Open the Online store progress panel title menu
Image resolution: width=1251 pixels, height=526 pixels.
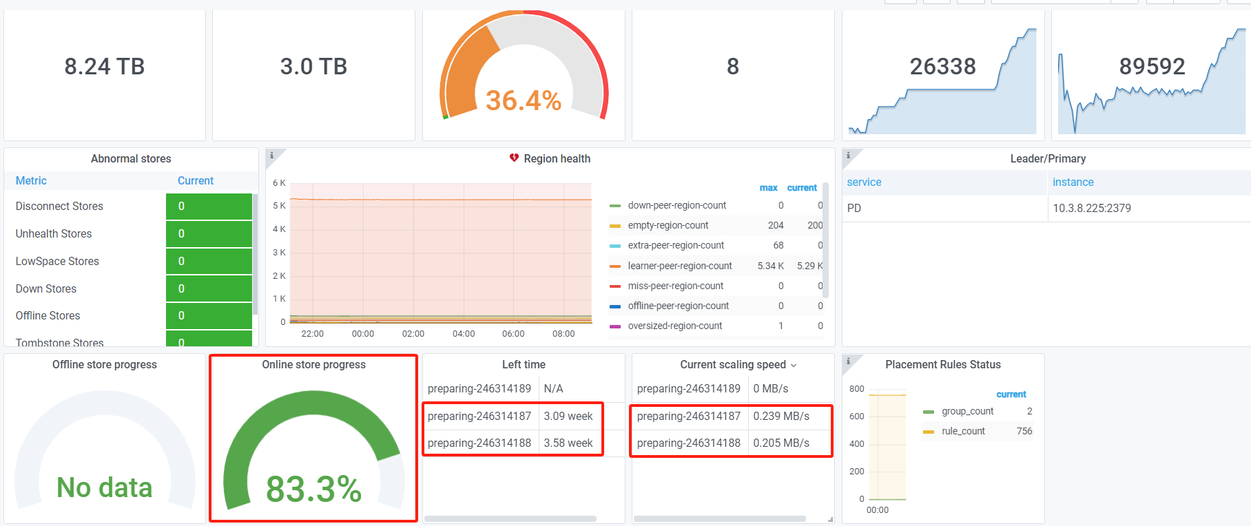click(x=313, y=364)
